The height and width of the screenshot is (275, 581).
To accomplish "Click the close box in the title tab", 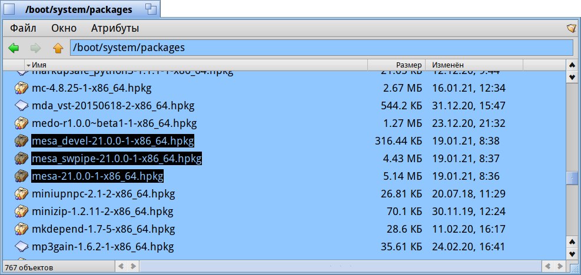I will tap(8, 9).
